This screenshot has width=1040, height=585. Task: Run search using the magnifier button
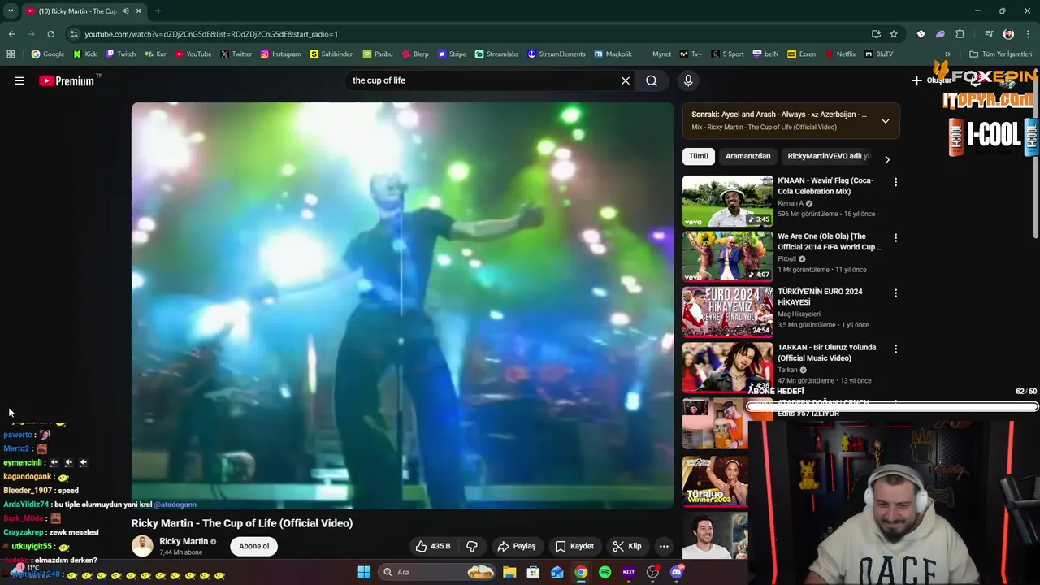pyautogui.click(x=652, y=80)
